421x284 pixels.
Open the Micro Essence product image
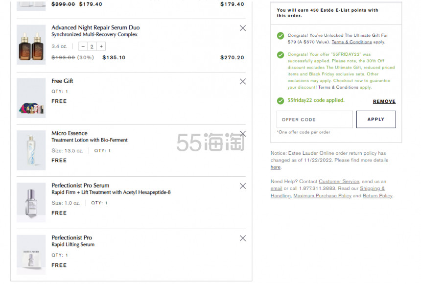tap(31, 150)
